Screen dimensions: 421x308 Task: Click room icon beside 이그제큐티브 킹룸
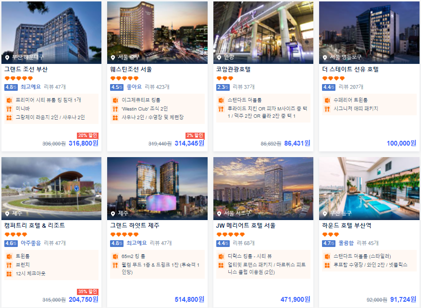coord(115,100)
